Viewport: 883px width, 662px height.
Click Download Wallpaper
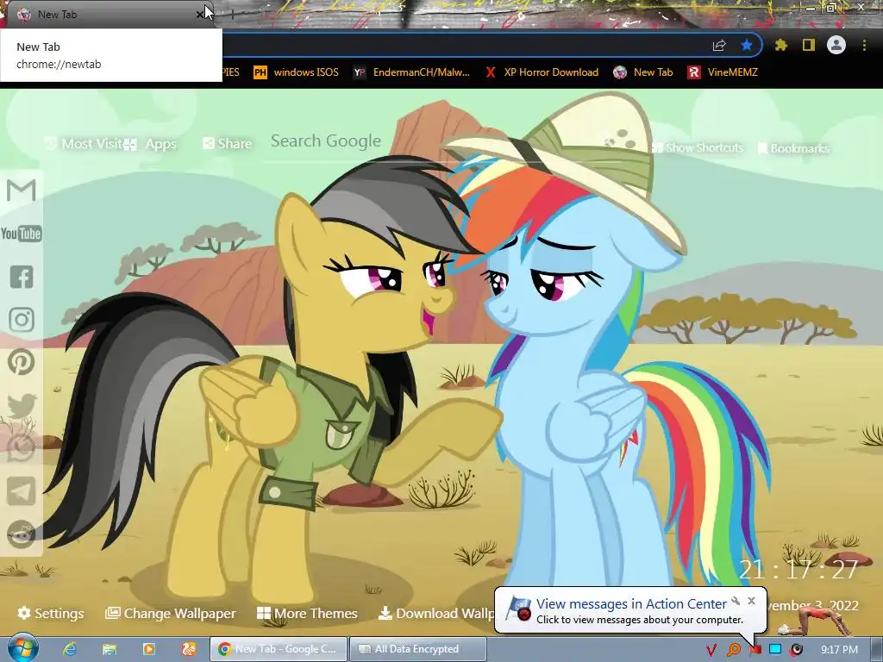point(436,613)
